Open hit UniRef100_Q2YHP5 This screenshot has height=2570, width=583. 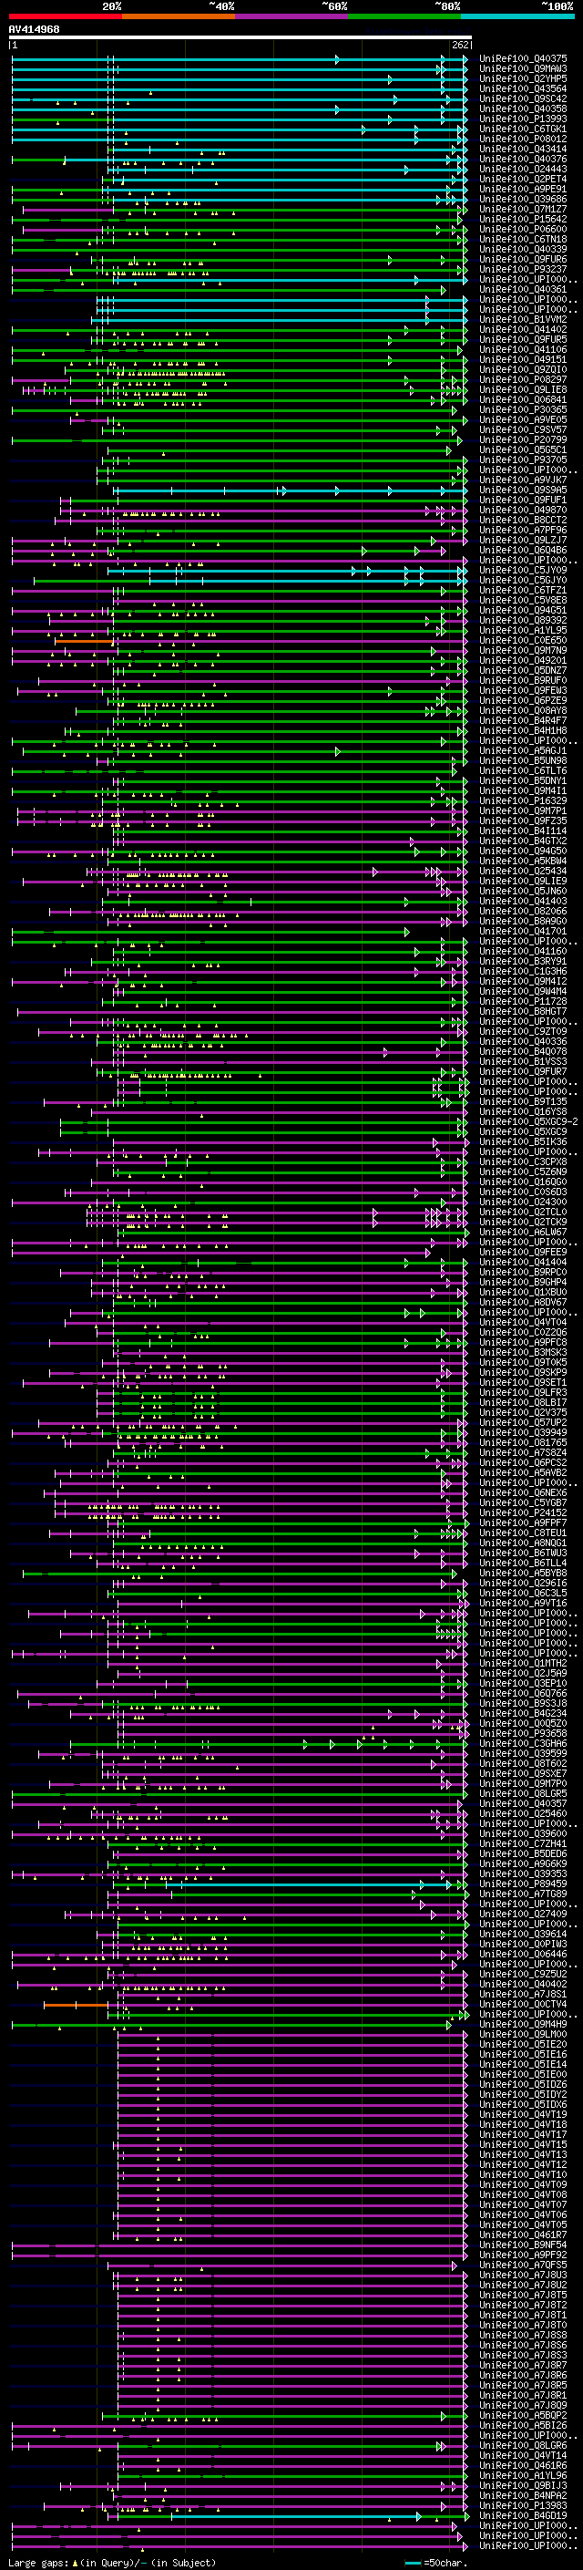523,78
